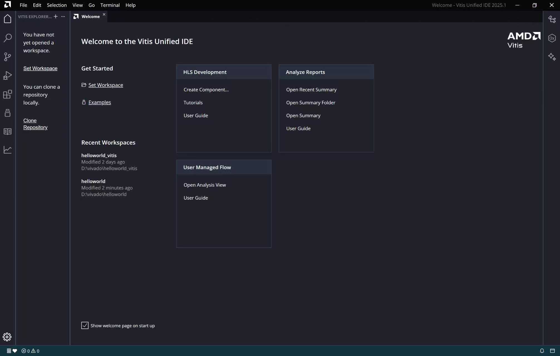Open the Manage gear icon
The width and height of the screenshot is (560, 356).
coord(7,337)
